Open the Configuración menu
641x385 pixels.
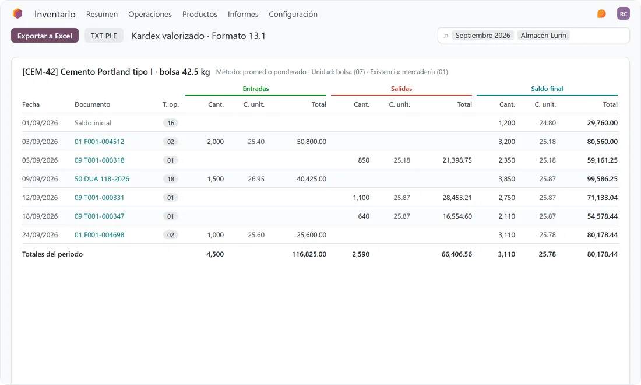(x=293, y=15)
